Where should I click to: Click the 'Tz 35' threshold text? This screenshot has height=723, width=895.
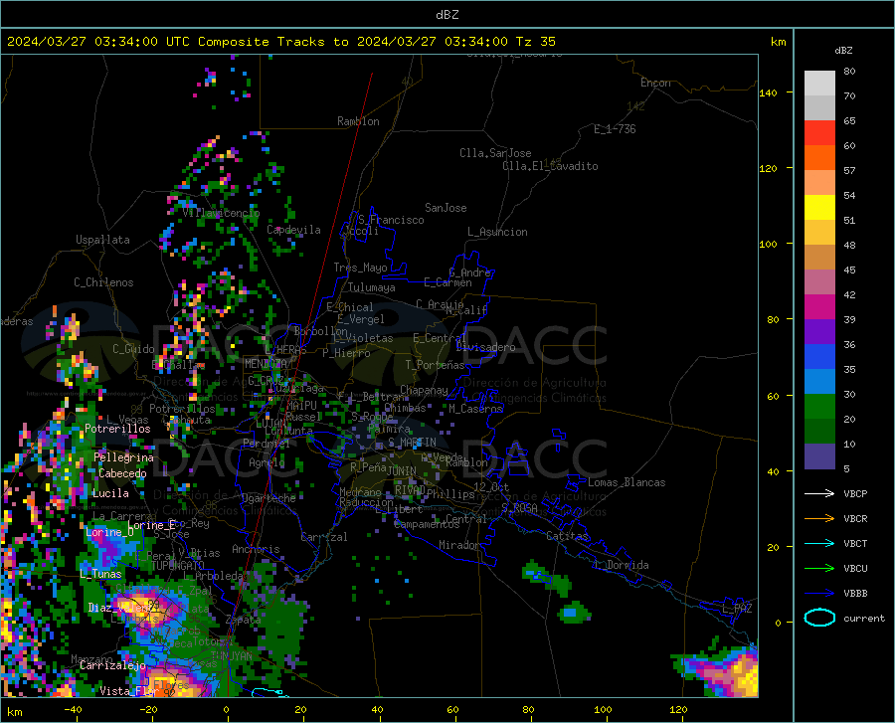(535, 42)
